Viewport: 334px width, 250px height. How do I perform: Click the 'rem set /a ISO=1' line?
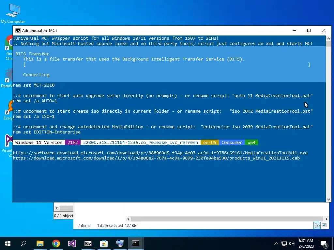point(34,117)
